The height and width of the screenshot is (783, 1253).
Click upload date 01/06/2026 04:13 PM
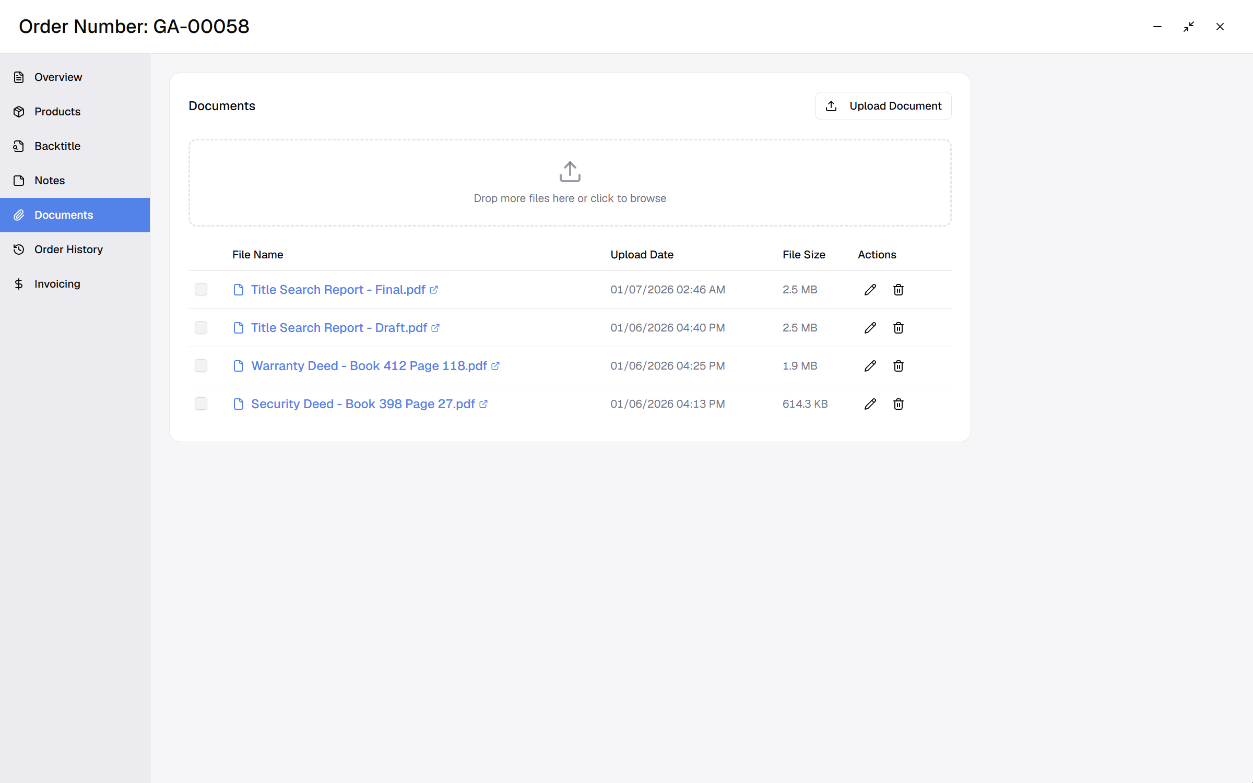tap(667, 404)
